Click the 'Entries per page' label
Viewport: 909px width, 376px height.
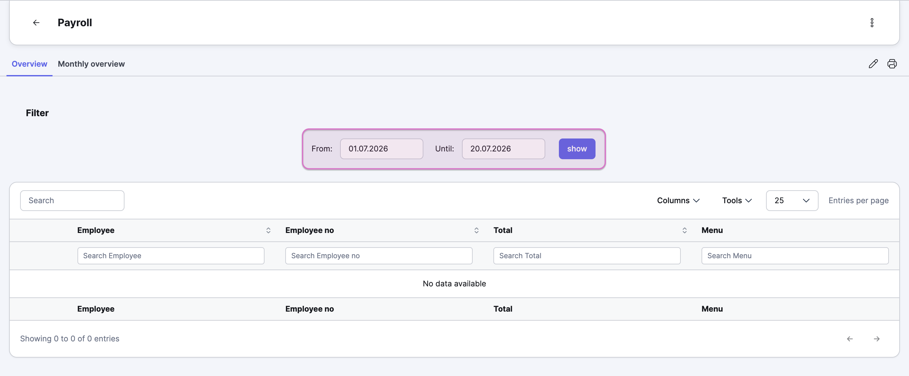pyautogui.click(x=858, y=201)
